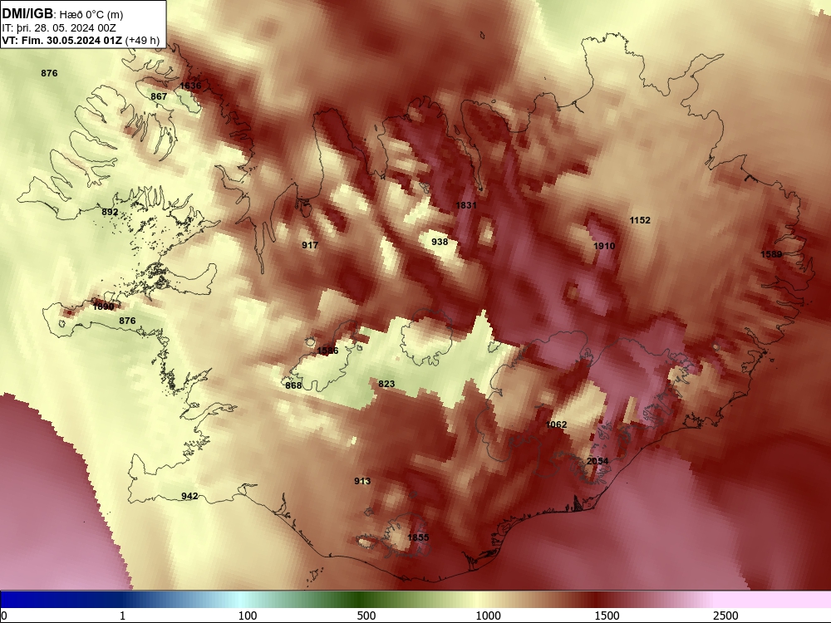Click the VT: Fim. 30.05.2024 01Z line
This screenshot has height=623, width=831.
tap(81, 40)
